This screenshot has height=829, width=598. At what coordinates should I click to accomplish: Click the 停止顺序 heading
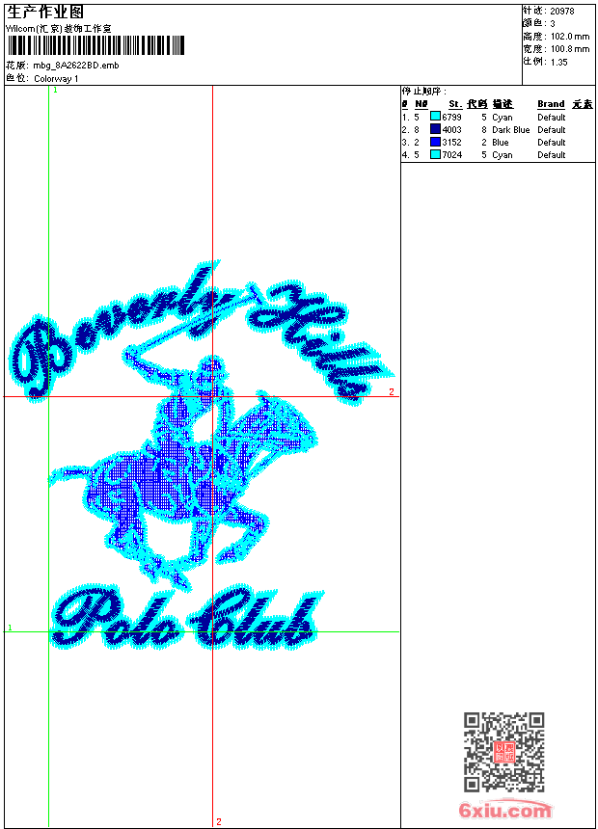(423, 91)
